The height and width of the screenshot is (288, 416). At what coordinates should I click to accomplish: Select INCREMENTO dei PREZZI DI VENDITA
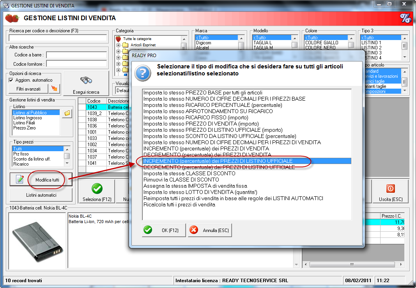(x=206, y=148)
